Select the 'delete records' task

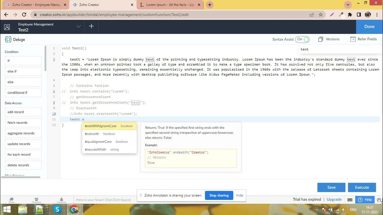coord(23,165)
